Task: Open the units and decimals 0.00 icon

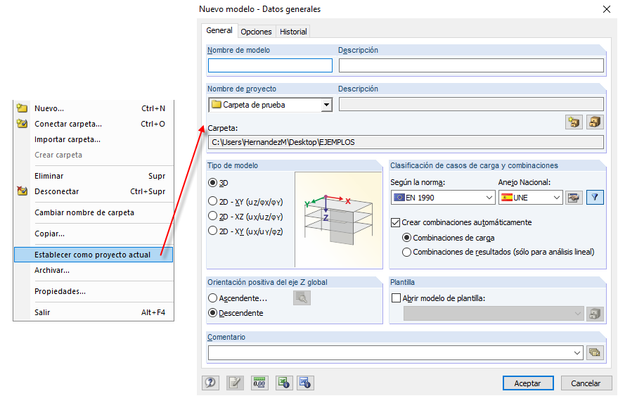Action: pos(259,383)
